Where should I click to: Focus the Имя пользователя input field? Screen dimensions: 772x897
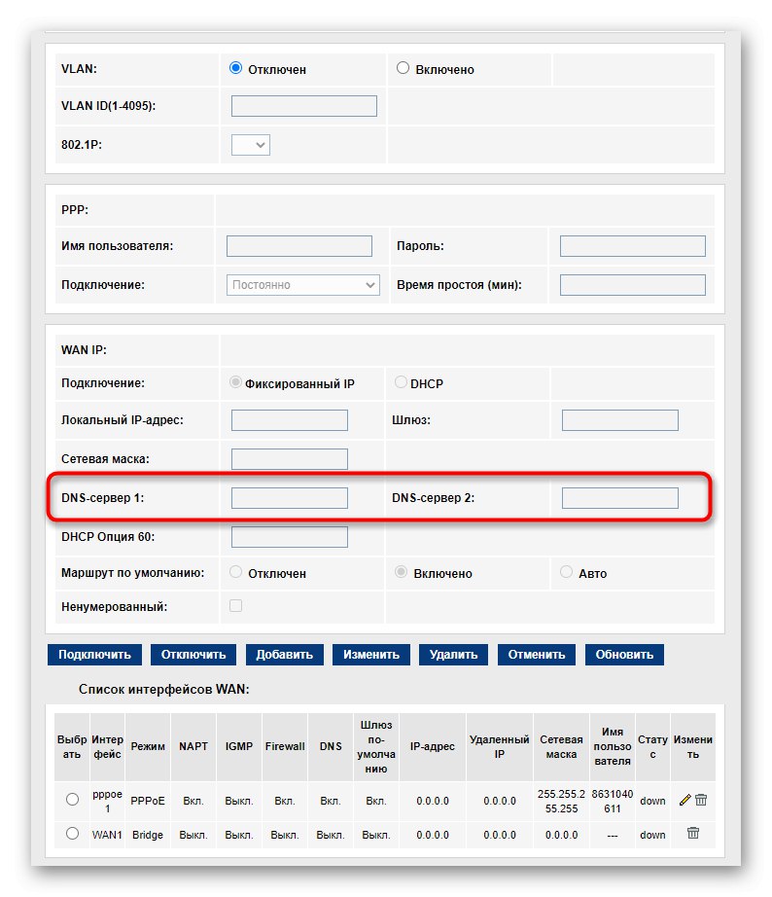click(x=299, y=246)
